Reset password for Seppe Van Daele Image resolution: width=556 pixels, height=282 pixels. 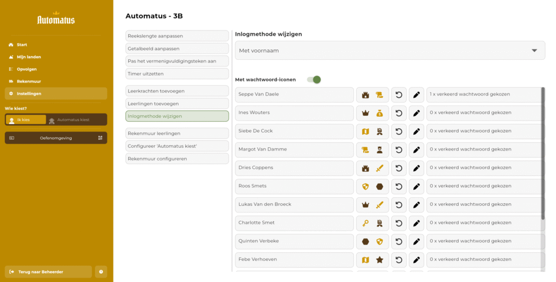(x=399, y=95)
